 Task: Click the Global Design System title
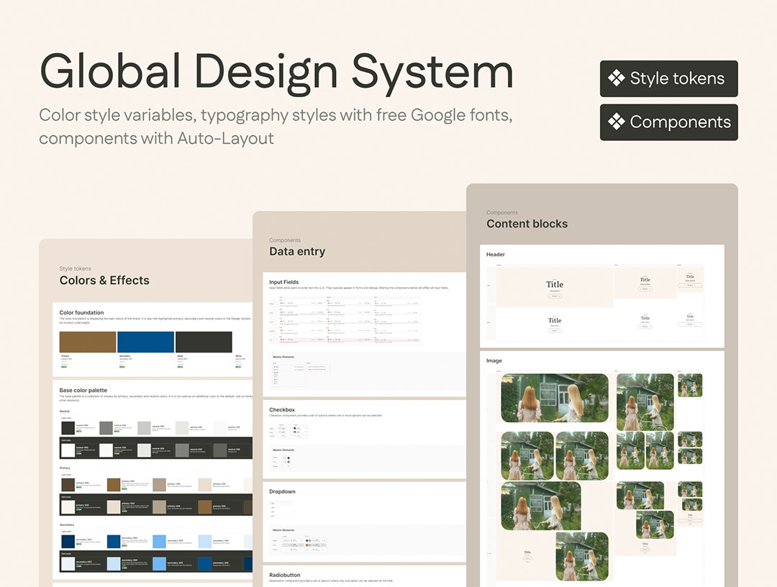point(277,72)
